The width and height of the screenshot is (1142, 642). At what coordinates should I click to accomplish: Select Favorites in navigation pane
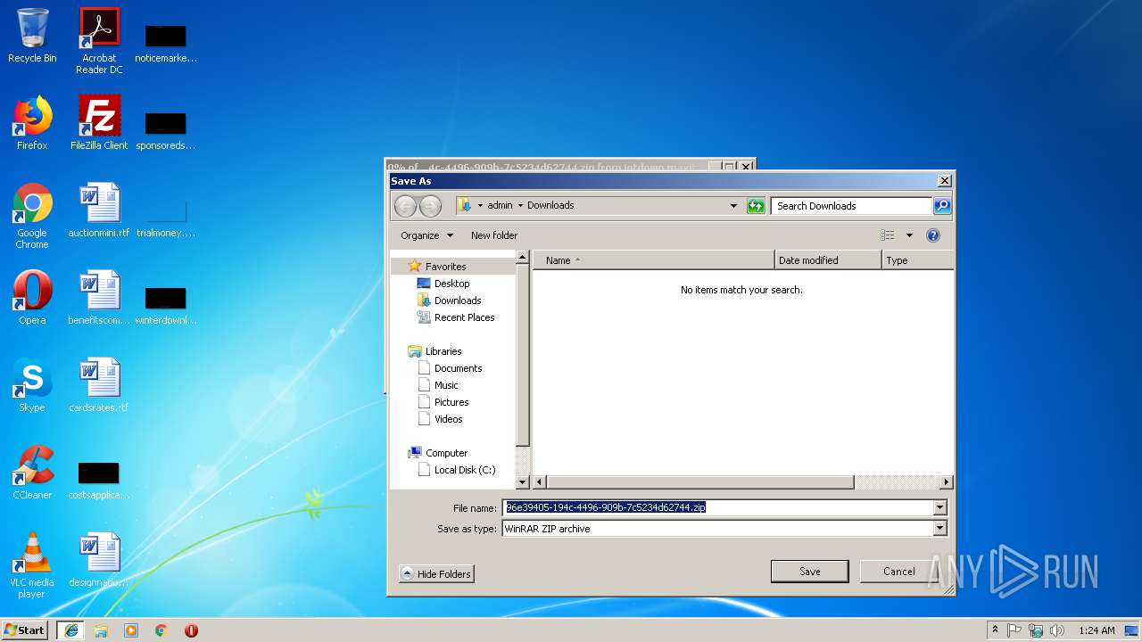click(445, 267)
